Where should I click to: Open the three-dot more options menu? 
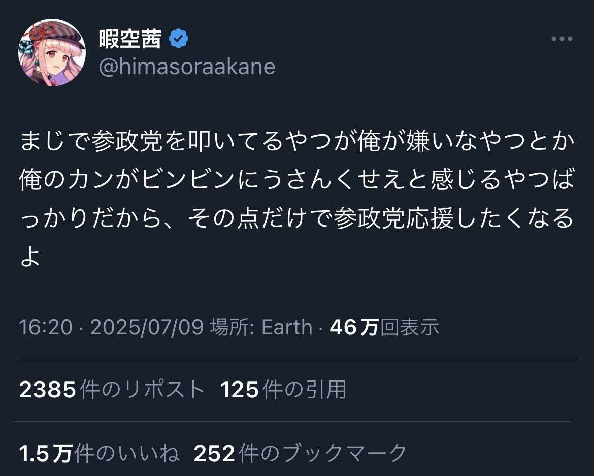(x=562, y=39)
